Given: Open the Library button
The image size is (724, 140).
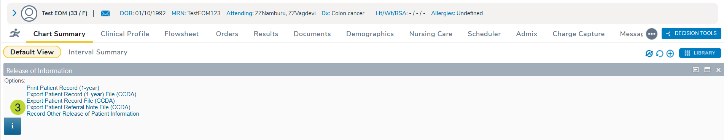Looking at the screenshot, I should click(x=700, y=53).
